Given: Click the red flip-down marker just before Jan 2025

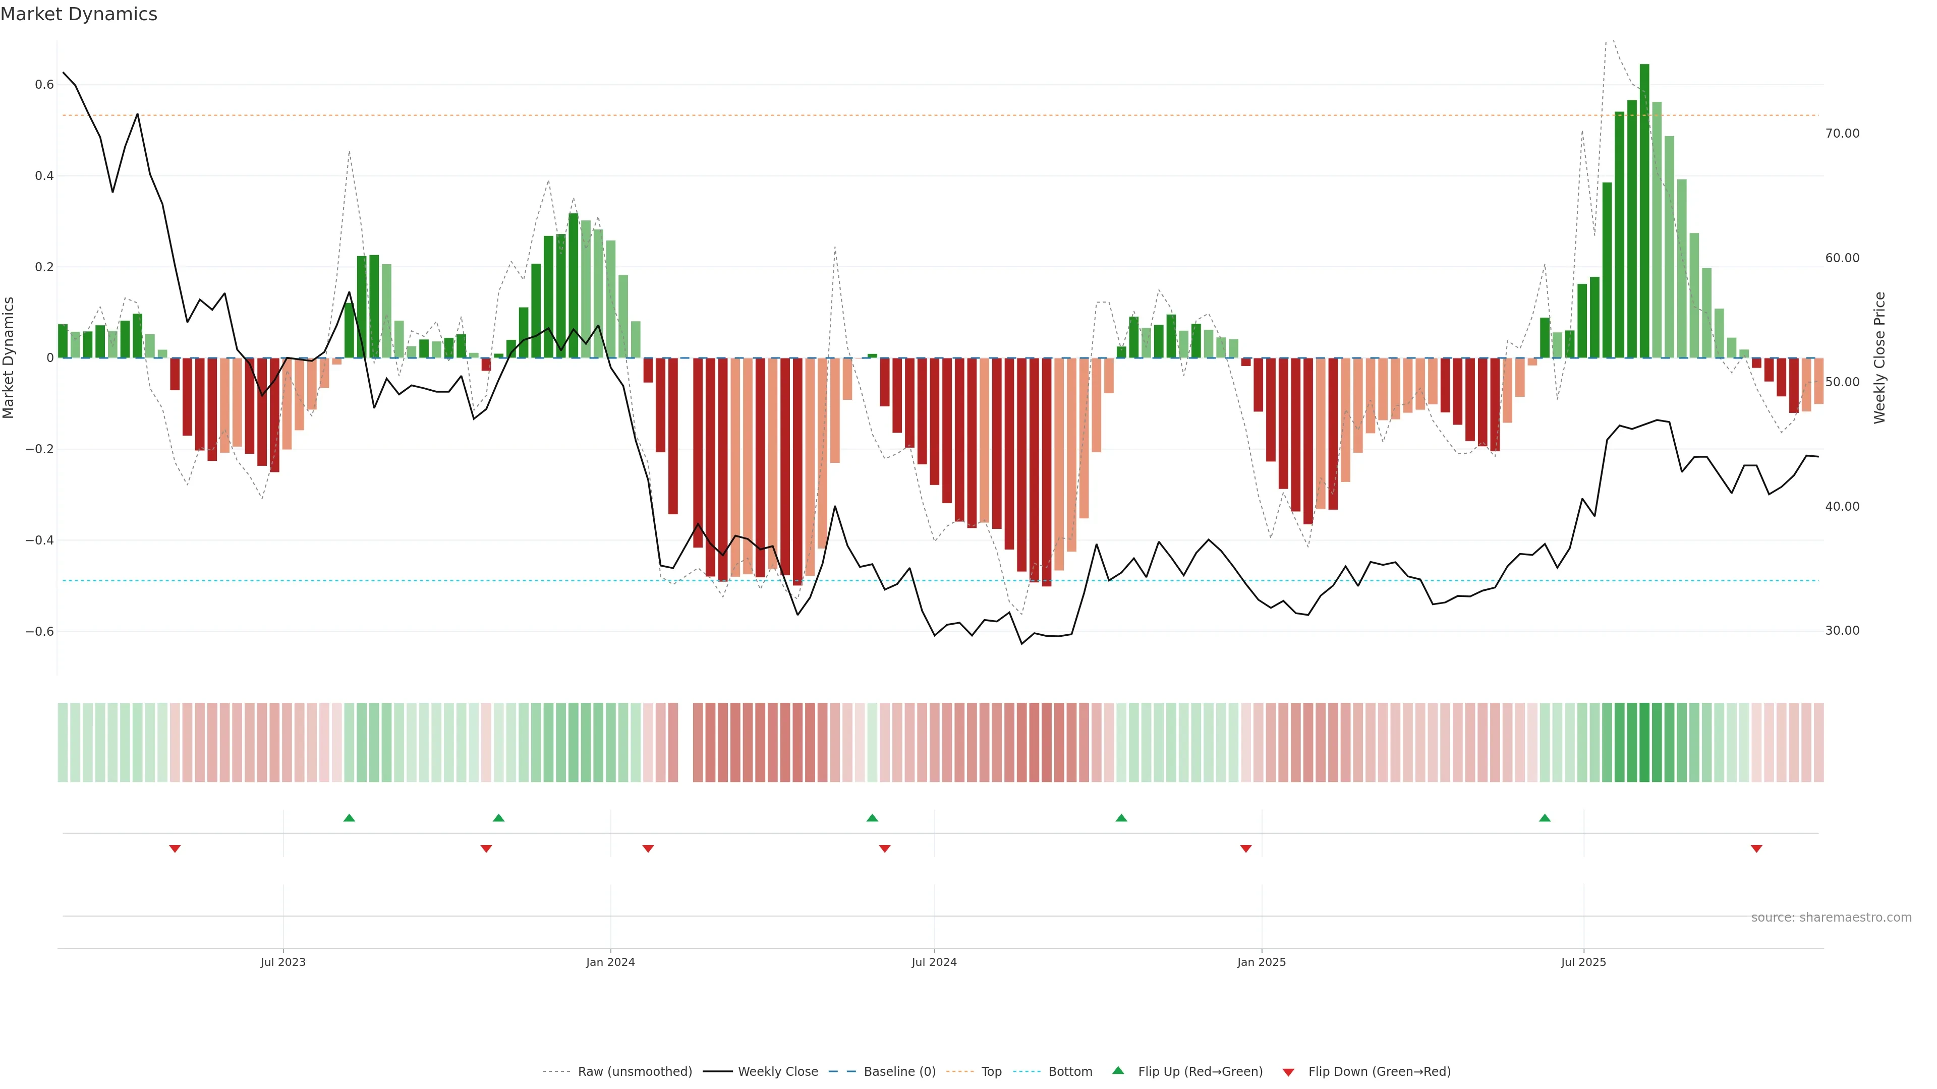Looking at the screenshot, I should click(1246, 849).
